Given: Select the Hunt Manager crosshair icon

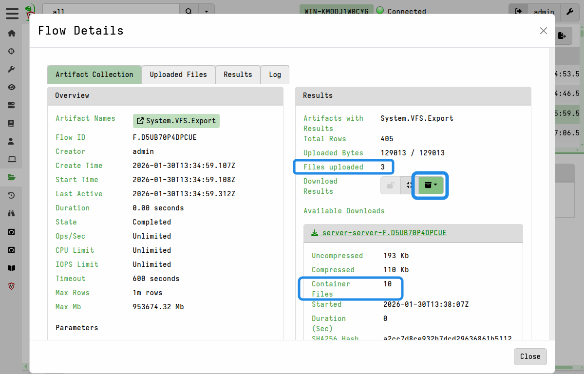Looking at the screenshot, I should click(11, 51).
